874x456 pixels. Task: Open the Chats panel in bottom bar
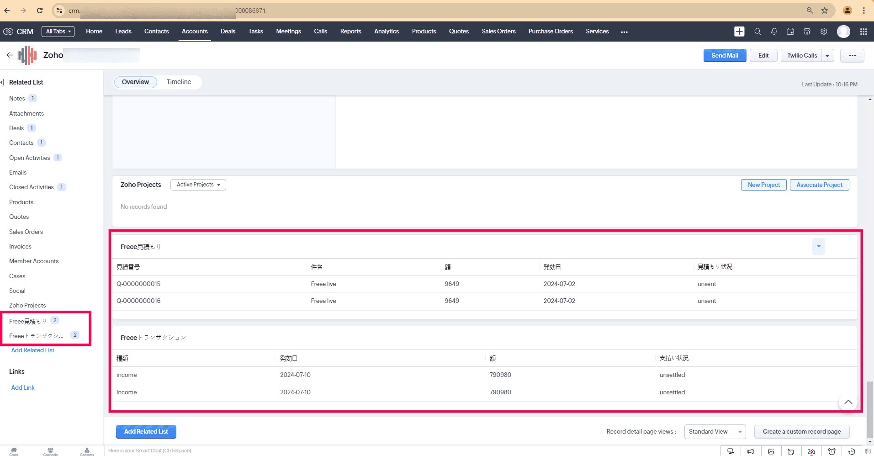(x=14, y=451)
